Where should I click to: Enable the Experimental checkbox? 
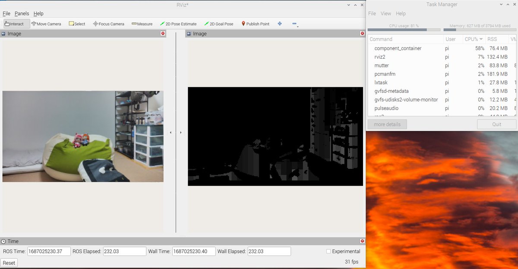[328, 251]
